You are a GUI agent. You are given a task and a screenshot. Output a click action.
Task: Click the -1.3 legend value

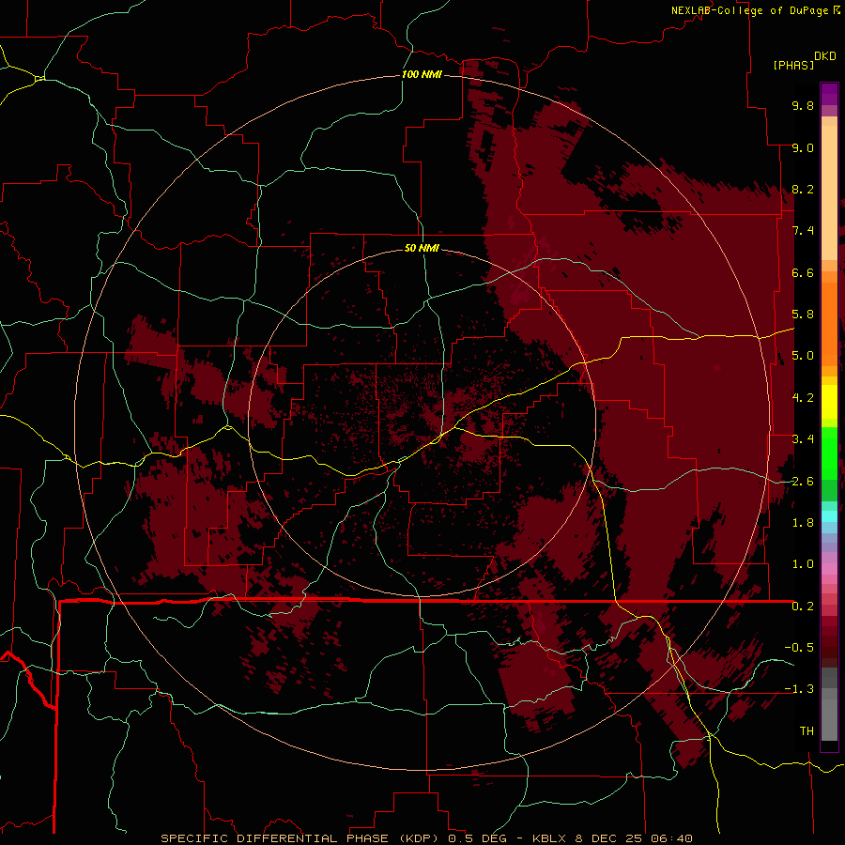click(x=799, y=689)
